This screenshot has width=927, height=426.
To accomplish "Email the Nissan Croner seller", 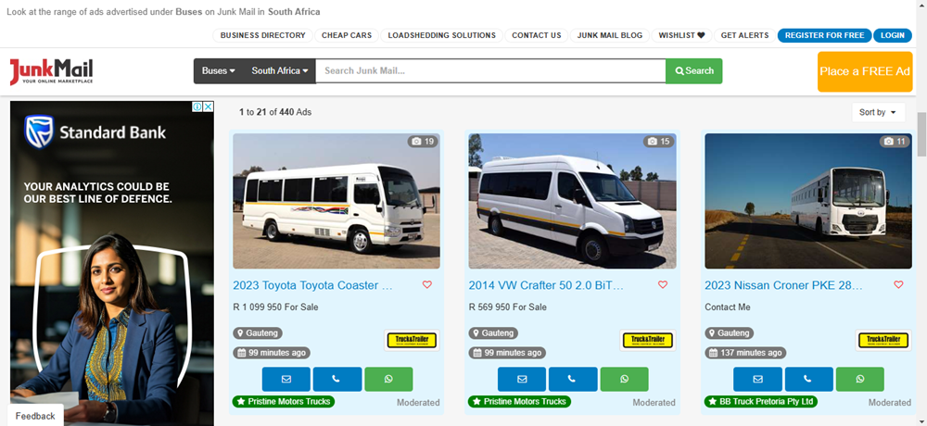I will coord(758,380).
